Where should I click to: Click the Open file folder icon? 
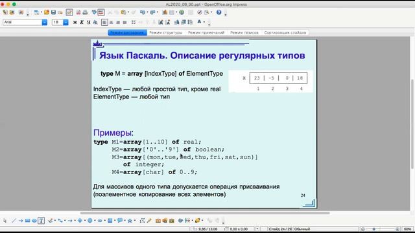click(x=47, y=12)
